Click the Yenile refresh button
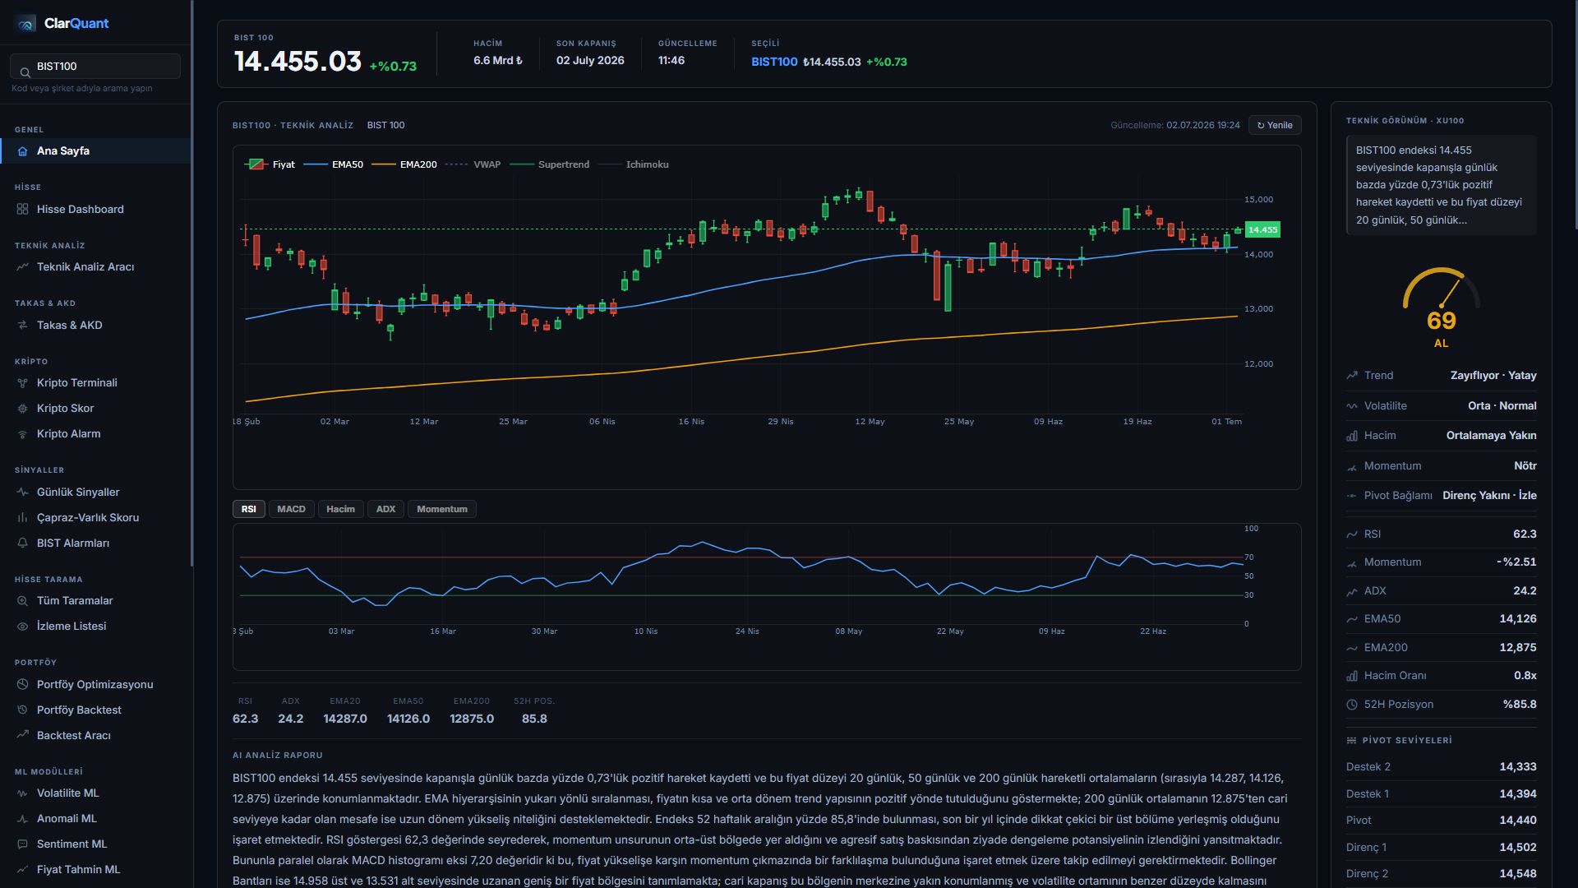 point(1275,126)
